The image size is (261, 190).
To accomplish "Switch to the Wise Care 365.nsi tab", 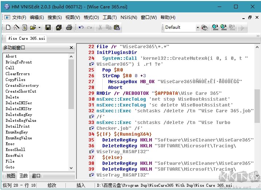I will tap(25, 38).
